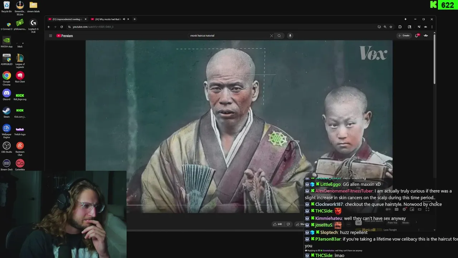Click the Clockwork187 chat message
The height and width of the screenshot is (258, 458).
pos(374,204)
